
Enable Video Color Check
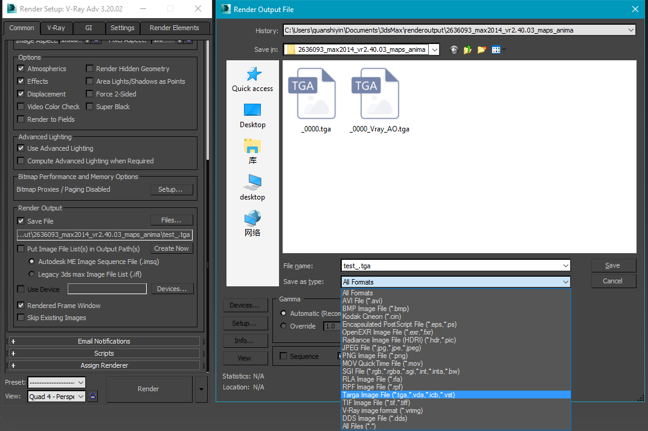(x=21, y=107)
